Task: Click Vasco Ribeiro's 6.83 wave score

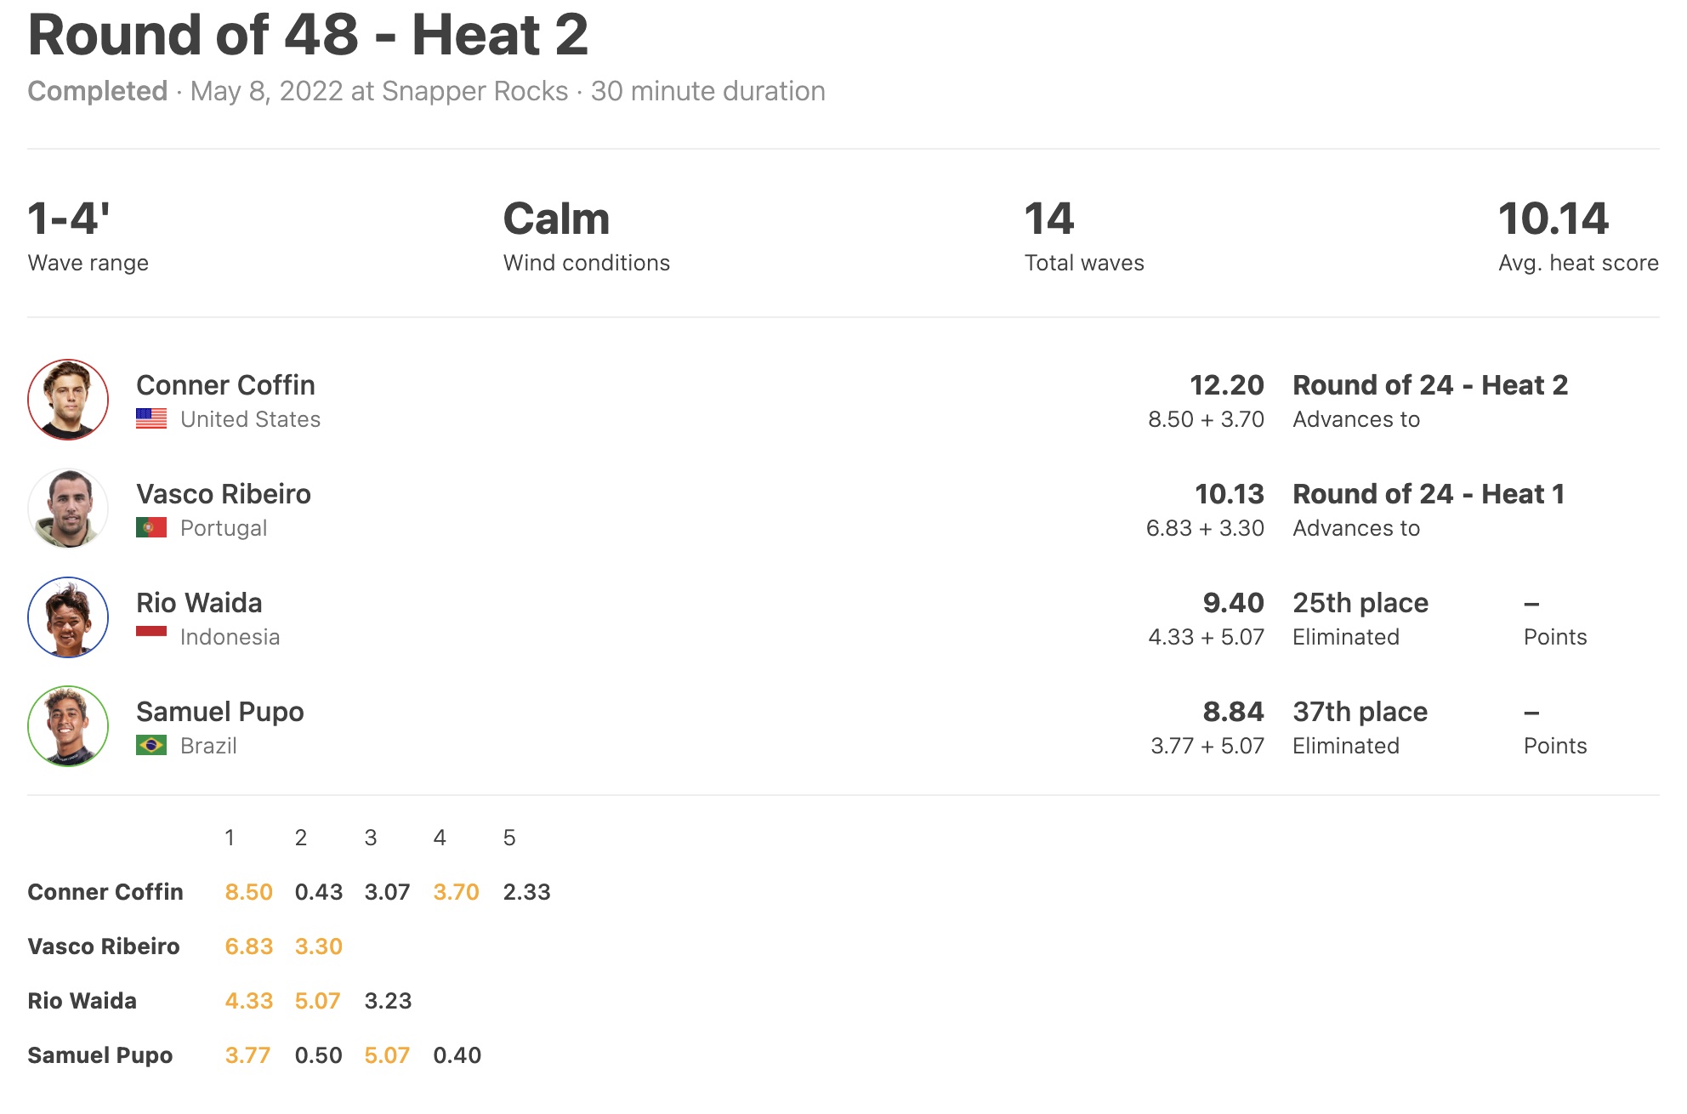Action: 248,946
